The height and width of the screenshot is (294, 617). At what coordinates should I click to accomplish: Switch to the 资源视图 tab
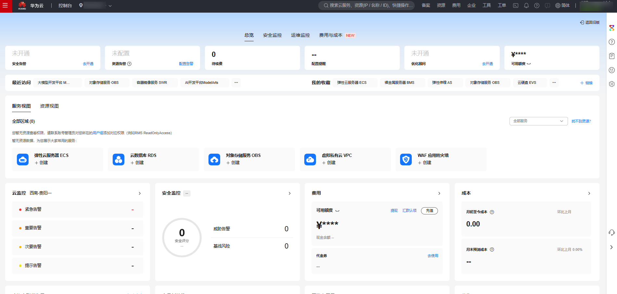[49, 106]
